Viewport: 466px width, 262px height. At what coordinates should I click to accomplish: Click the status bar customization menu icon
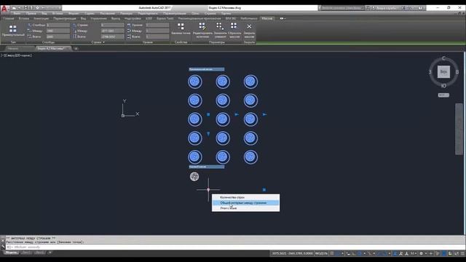[462, 253]
